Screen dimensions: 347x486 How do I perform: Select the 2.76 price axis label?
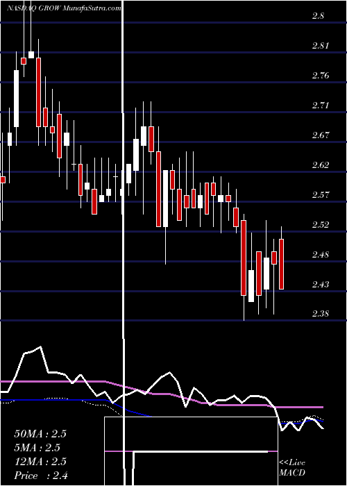point(320,76)
